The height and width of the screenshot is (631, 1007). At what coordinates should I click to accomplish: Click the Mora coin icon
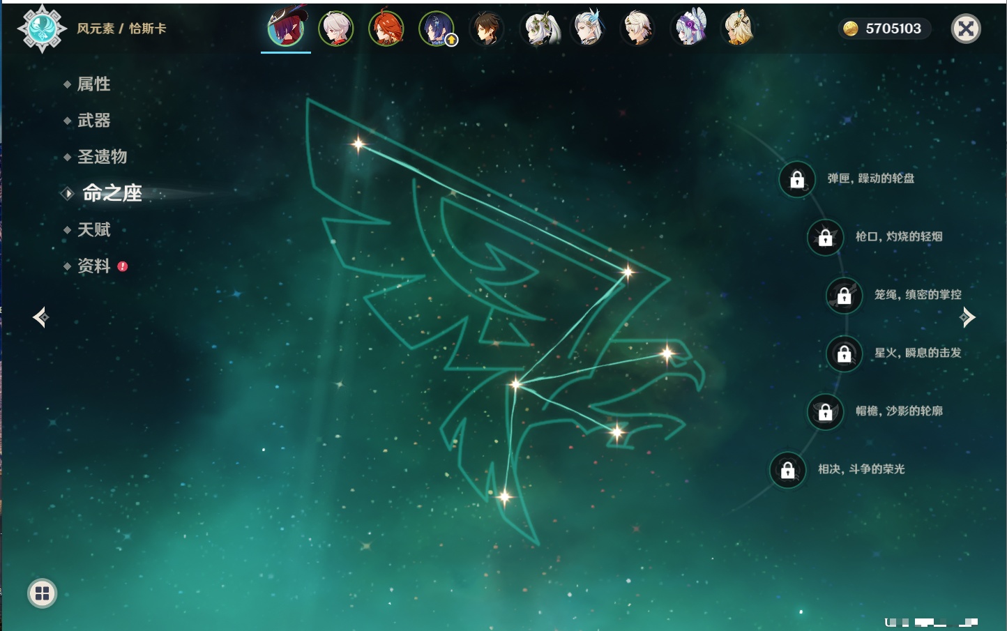pos(850,29)
